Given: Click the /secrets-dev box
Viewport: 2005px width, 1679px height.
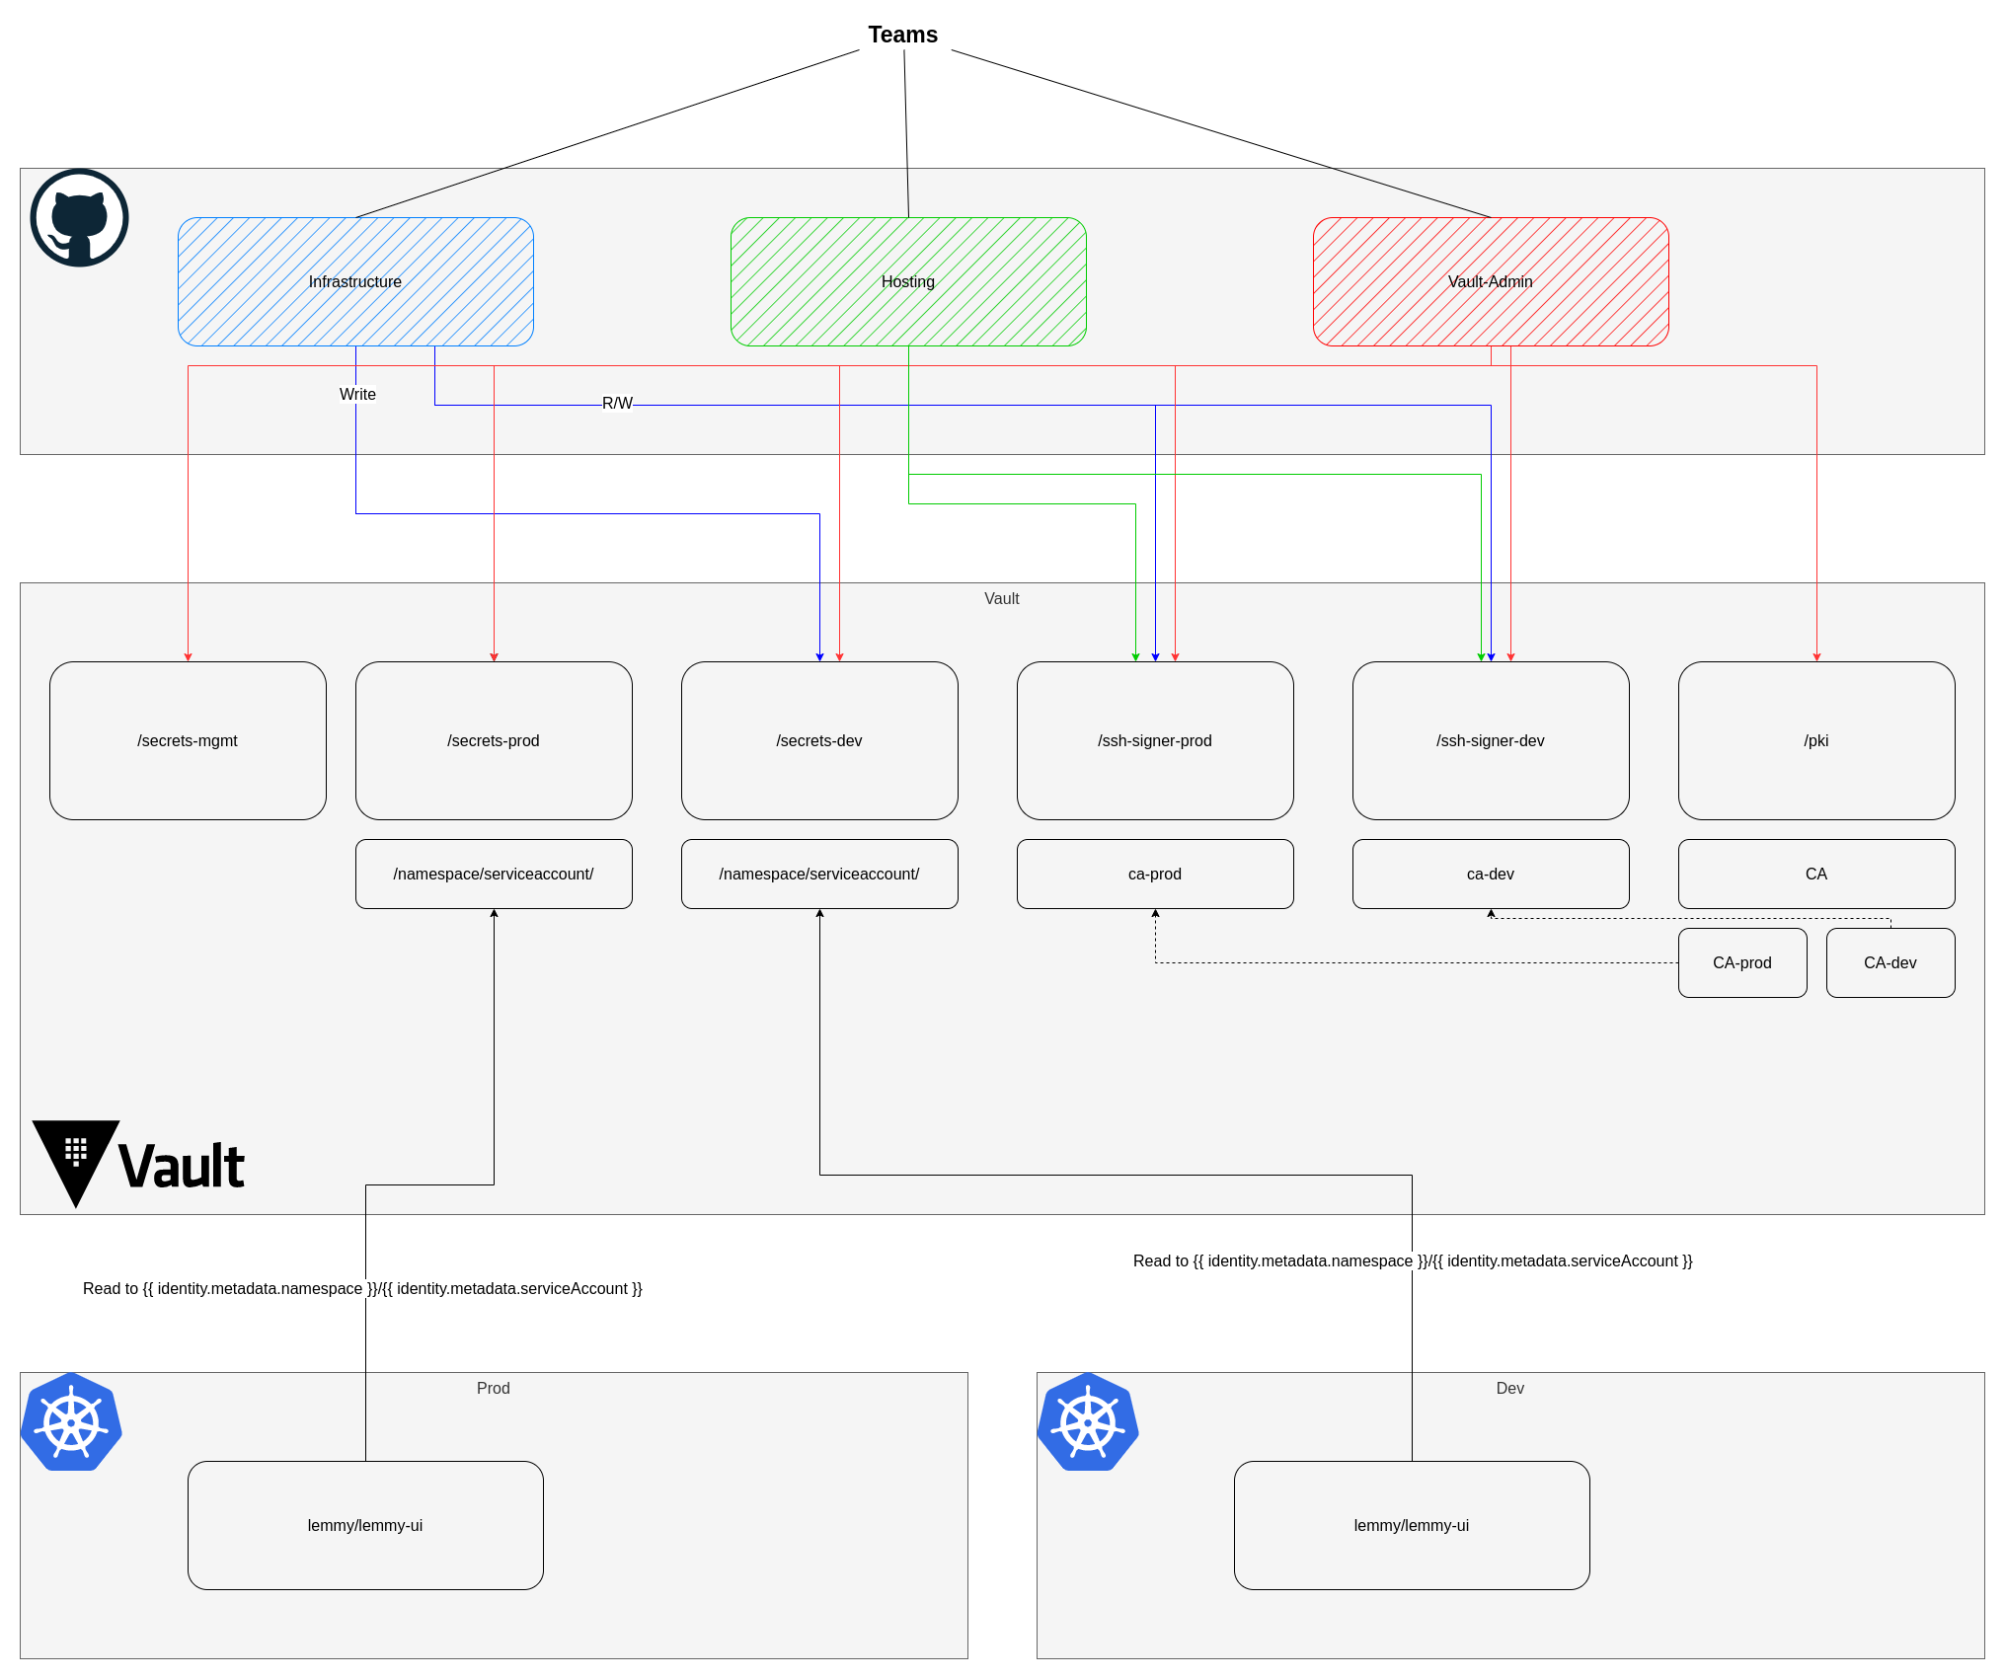Looking at the screenshot, I should pyautogui.click(x=819, y=740).
